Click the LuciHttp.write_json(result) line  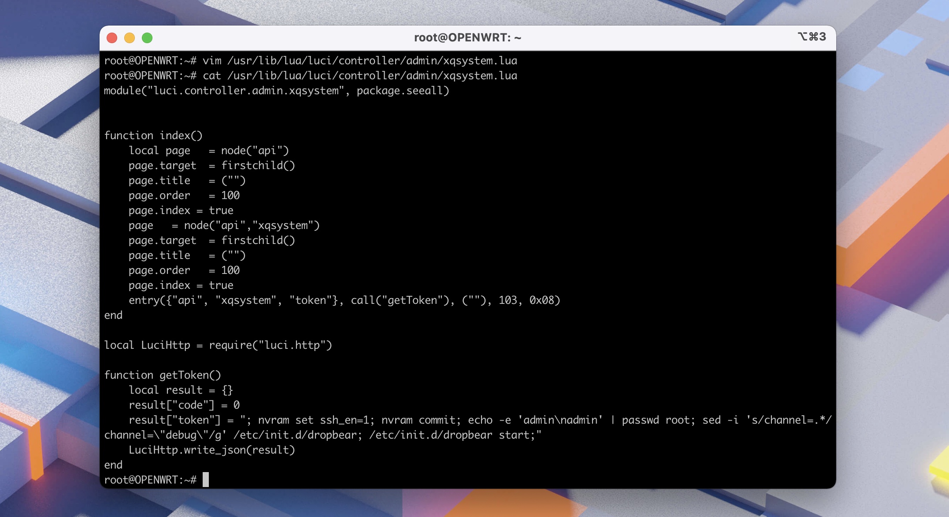211,450
